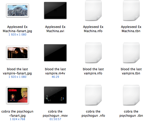
Task: Select the blood the last vampire-fanart.jpg thumbnail
Action: pyautogui.click(x=18, y=53)
